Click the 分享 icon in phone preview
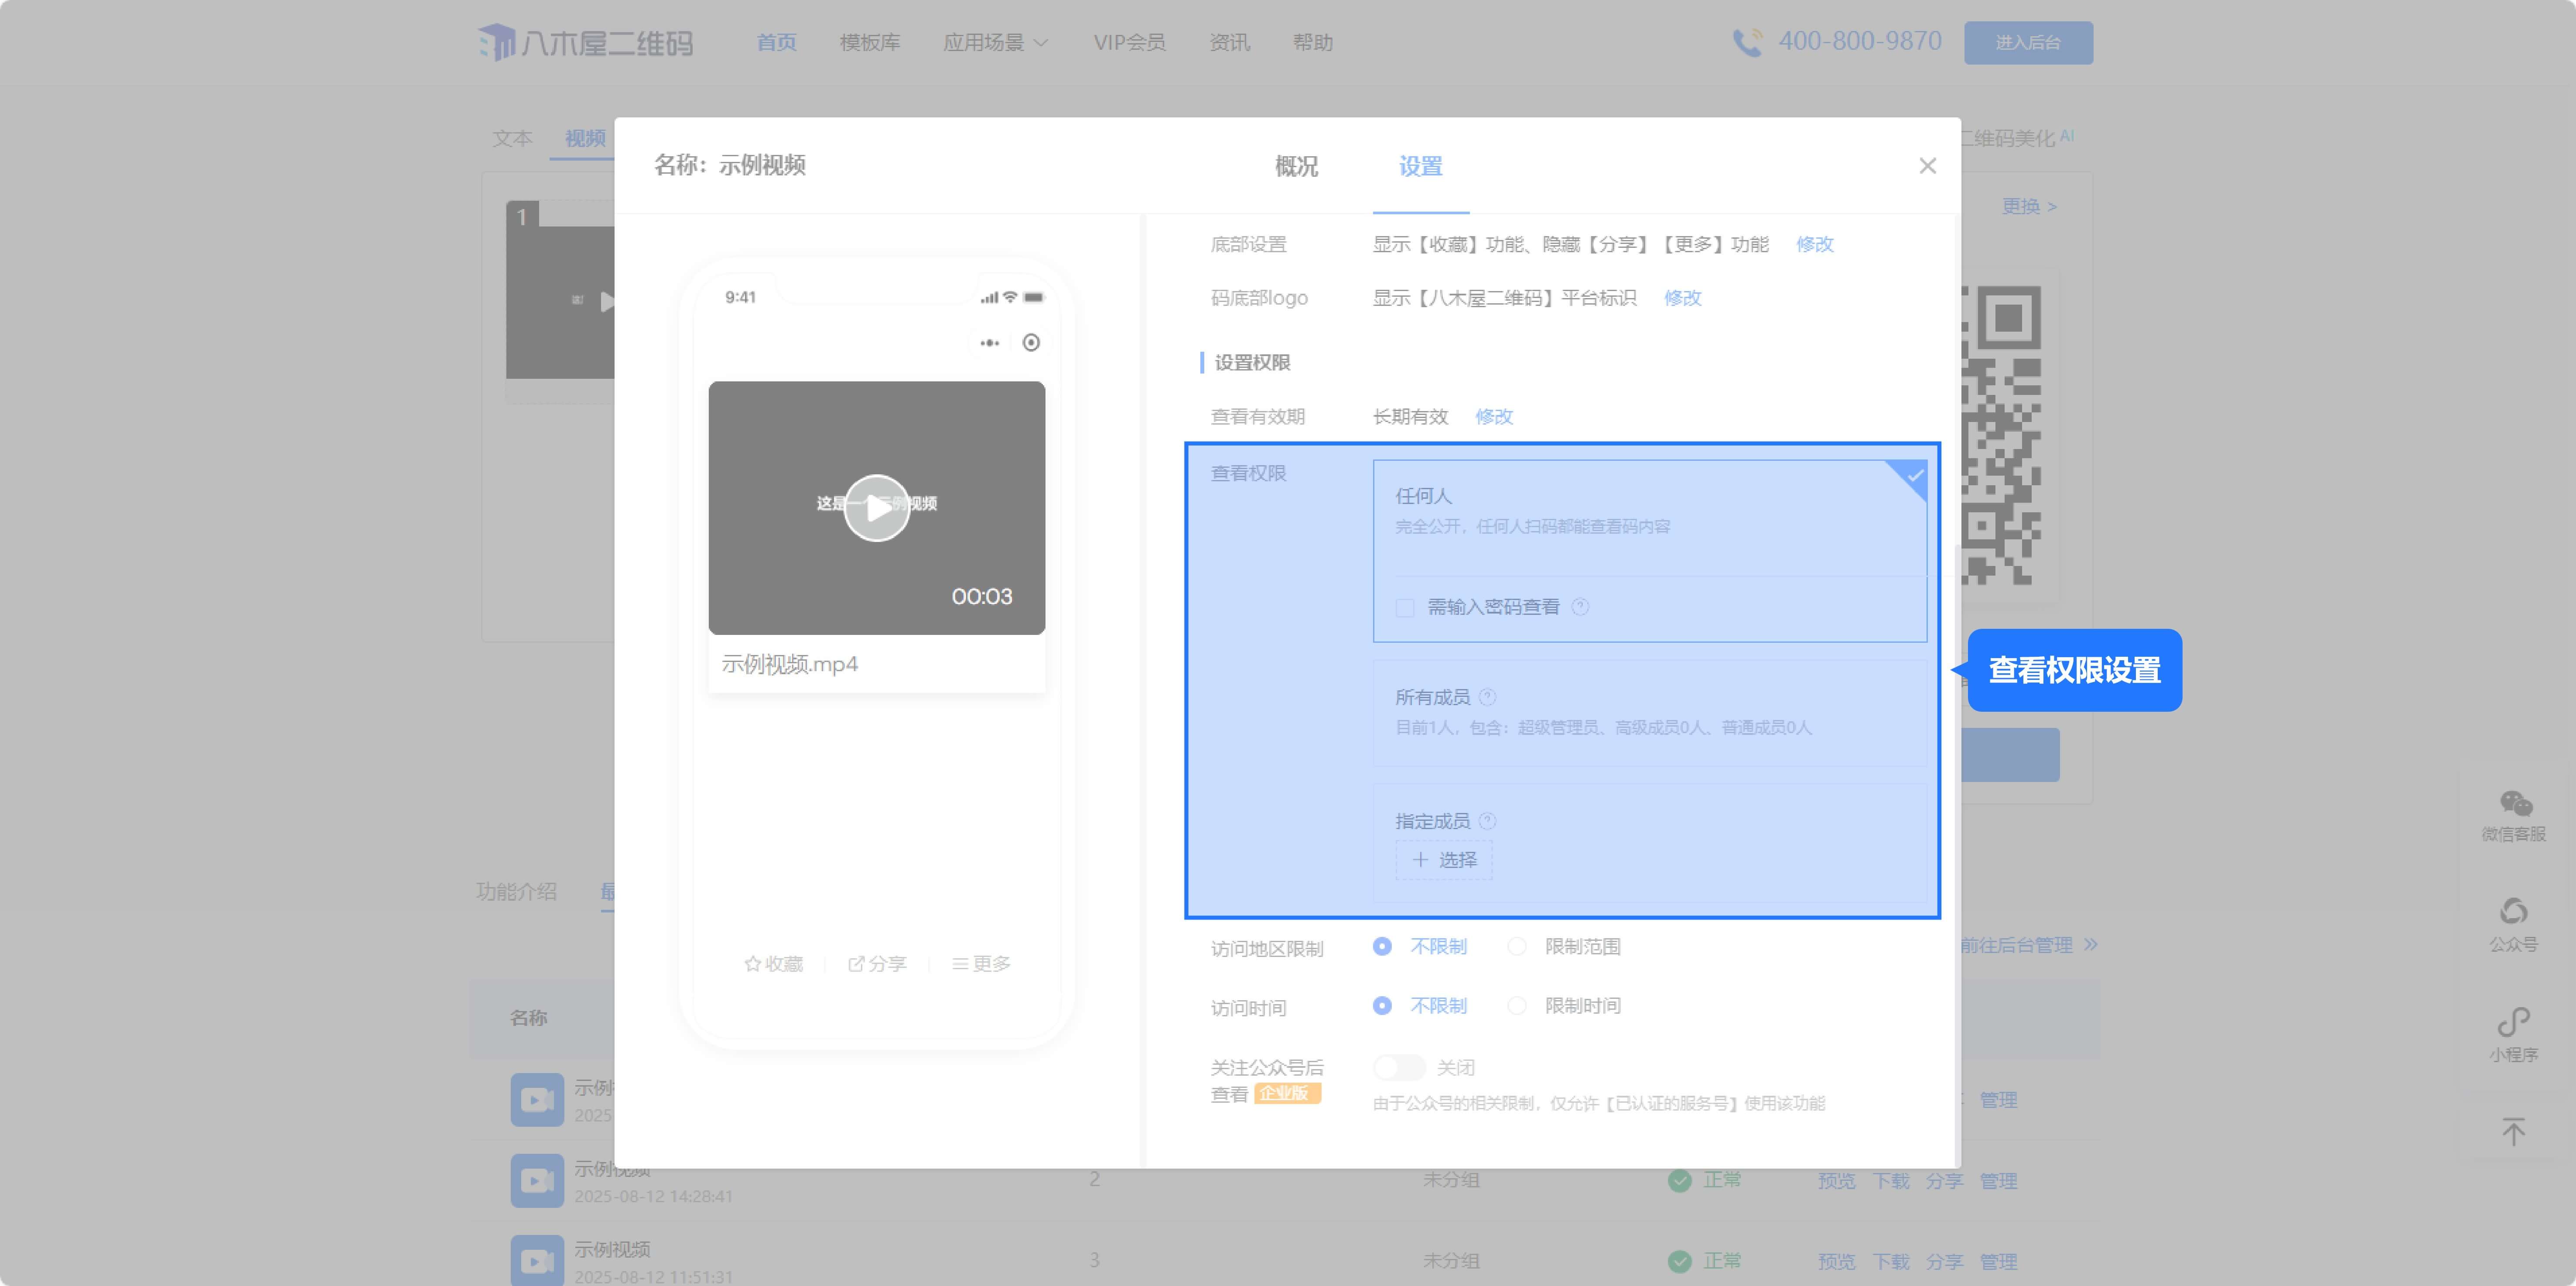 click(x=856, y=964)
